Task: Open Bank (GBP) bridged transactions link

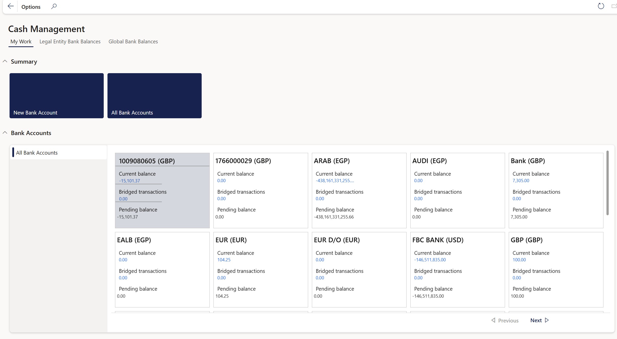Action: pyautogui.click(x=517, y=199)
